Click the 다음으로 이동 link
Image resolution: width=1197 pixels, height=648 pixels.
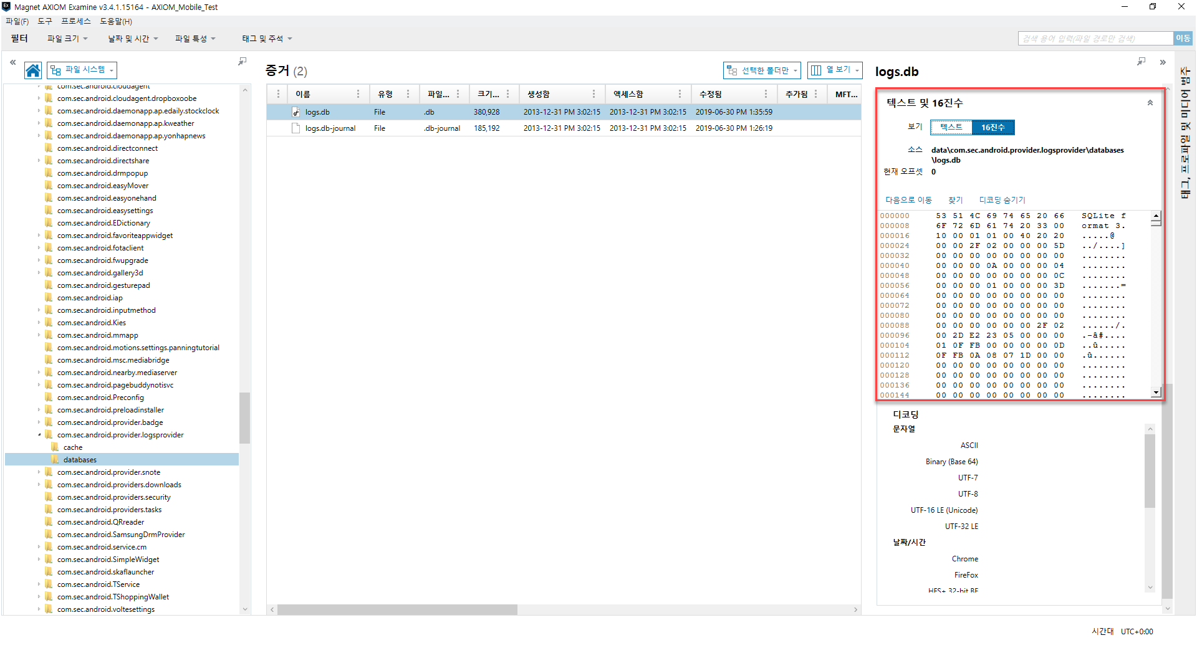pyautogui.click(x=908, y=200)
